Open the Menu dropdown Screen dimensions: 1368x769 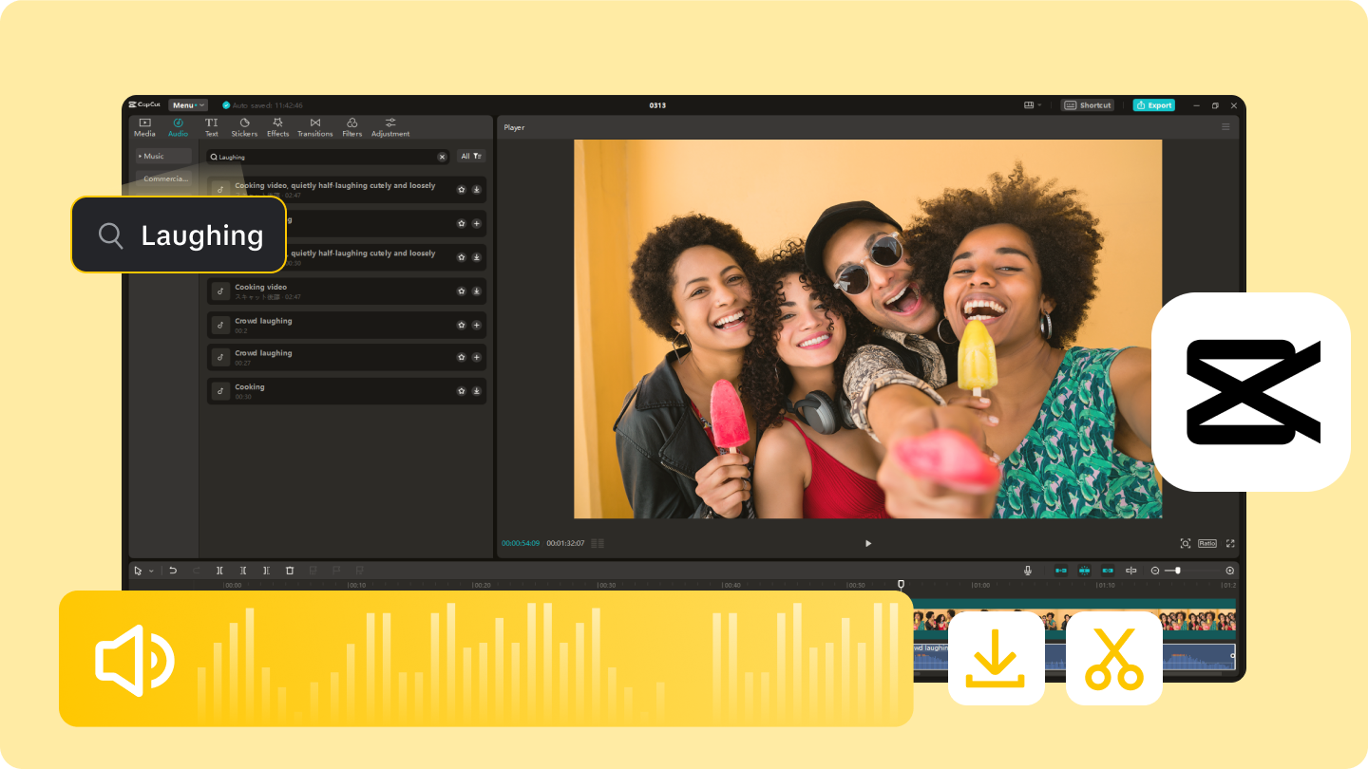[187, 105]
